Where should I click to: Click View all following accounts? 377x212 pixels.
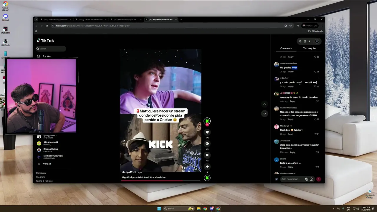[47, 164]
